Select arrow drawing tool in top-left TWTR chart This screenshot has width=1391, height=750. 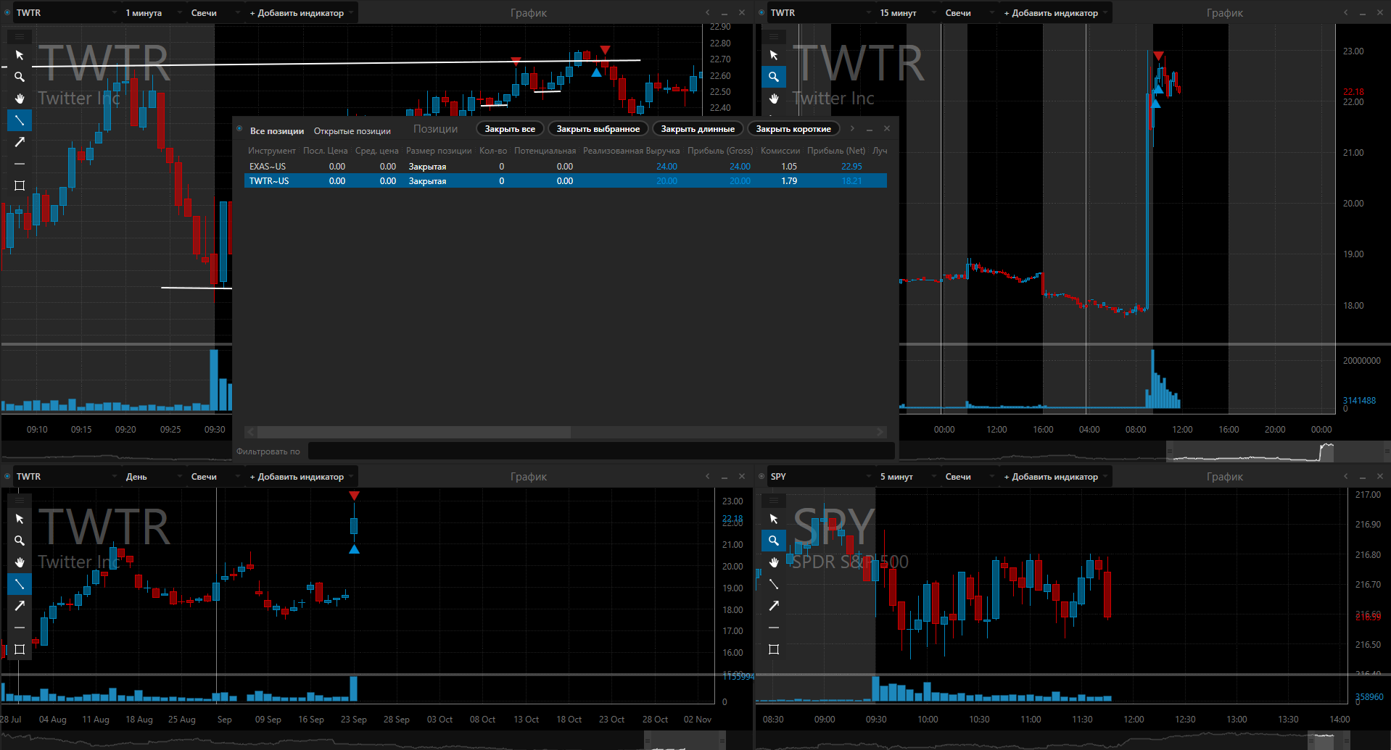pyautogui.click(x=20, y=142)
